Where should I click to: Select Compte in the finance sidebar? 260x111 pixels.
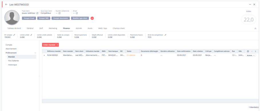pos(9,45)
